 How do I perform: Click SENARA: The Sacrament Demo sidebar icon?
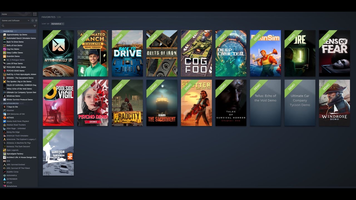click(4, 78)
